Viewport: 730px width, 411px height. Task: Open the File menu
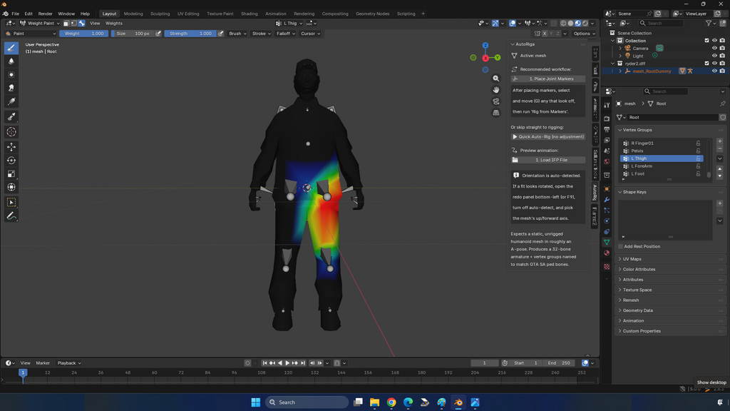[x=16, y=14]
